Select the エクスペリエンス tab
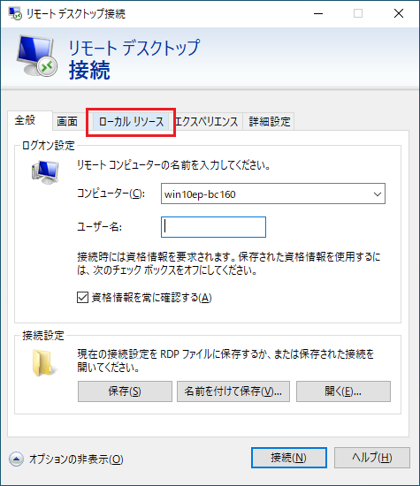The height and width of the screenshot is (486, 420). (206, 122)
